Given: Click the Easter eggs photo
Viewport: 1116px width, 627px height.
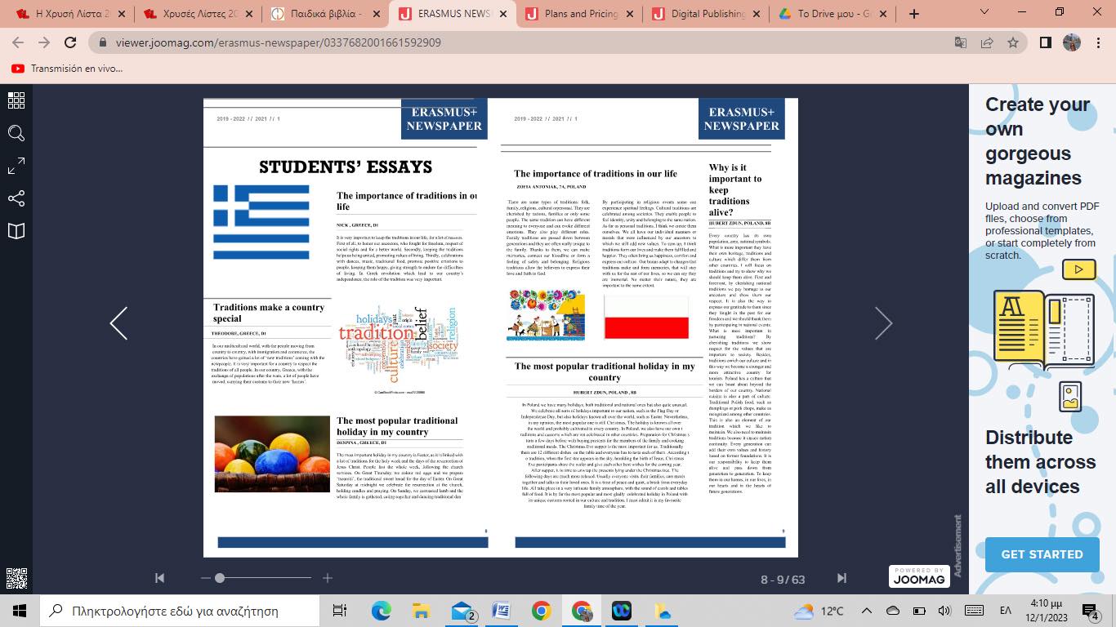Looking at the screenshot, I should point(271,454).
